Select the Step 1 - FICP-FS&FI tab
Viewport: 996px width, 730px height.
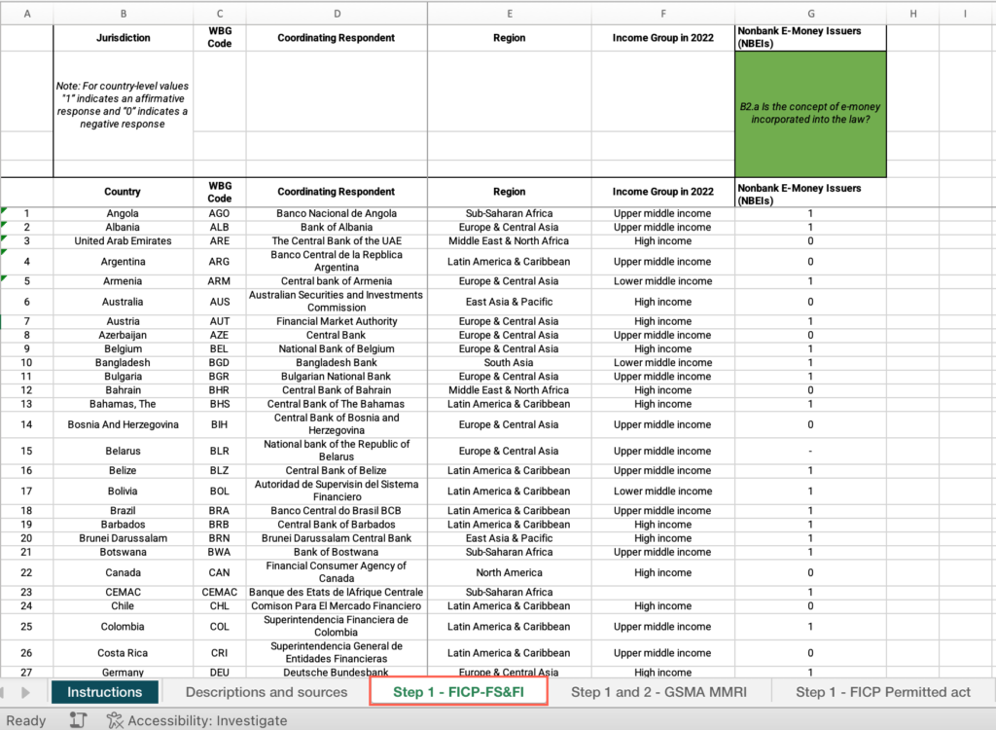click(458, 692)
